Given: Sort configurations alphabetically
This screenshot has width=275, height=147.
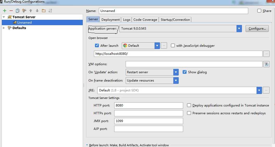Looking at the screenshot, I should tap(50, 11).
